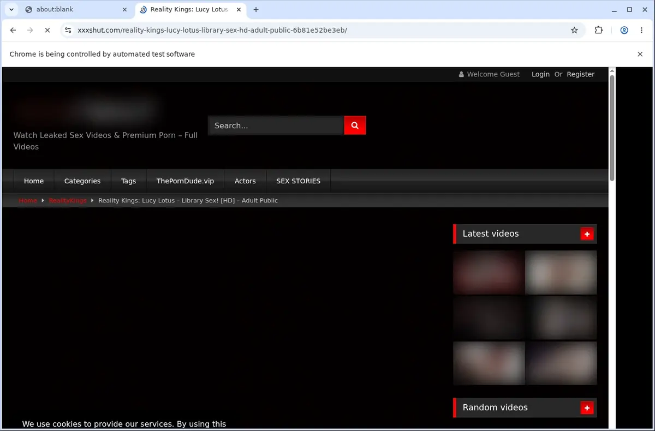Open the Login link
This screenshot has width=655, height=431.
(x=540, y=74)
